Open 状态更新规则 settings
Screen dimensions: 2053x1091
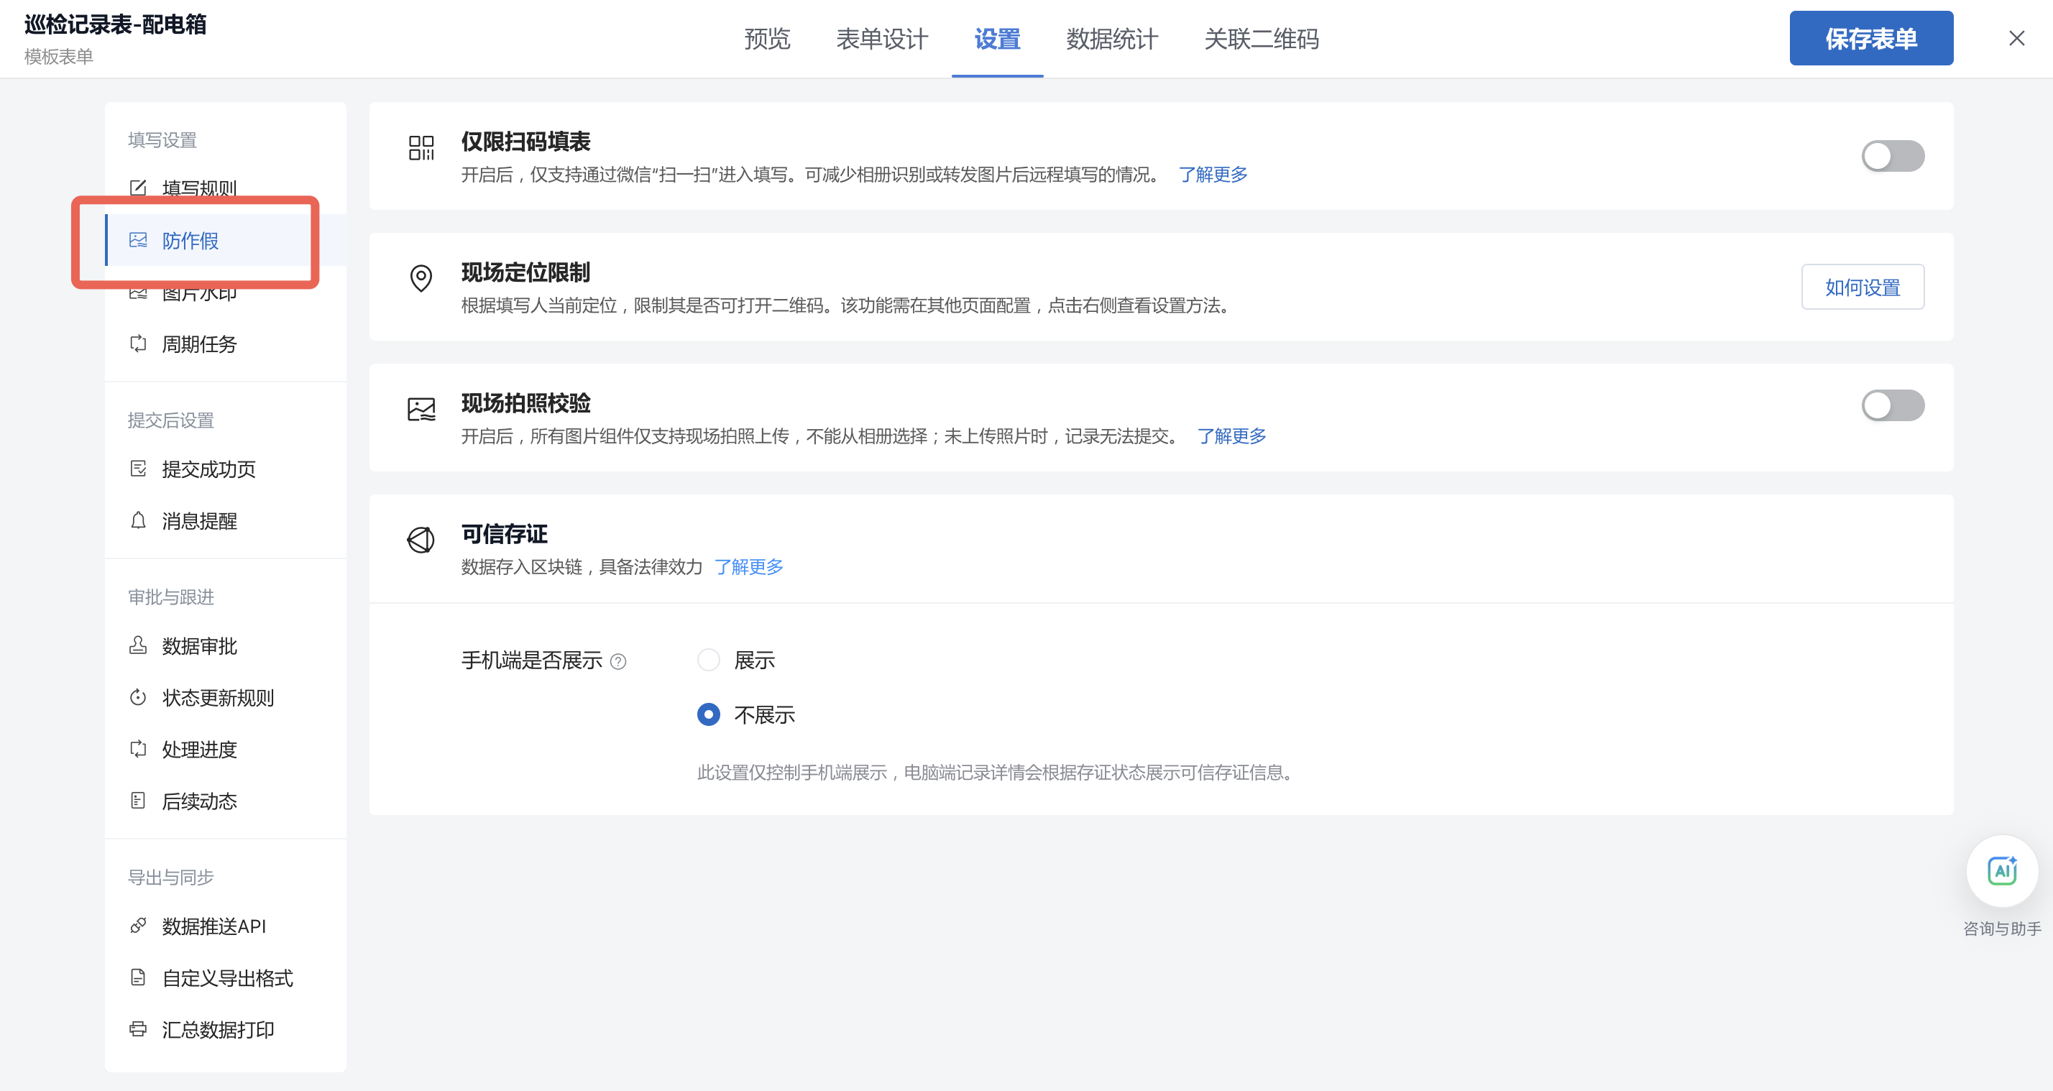[226, 697]
